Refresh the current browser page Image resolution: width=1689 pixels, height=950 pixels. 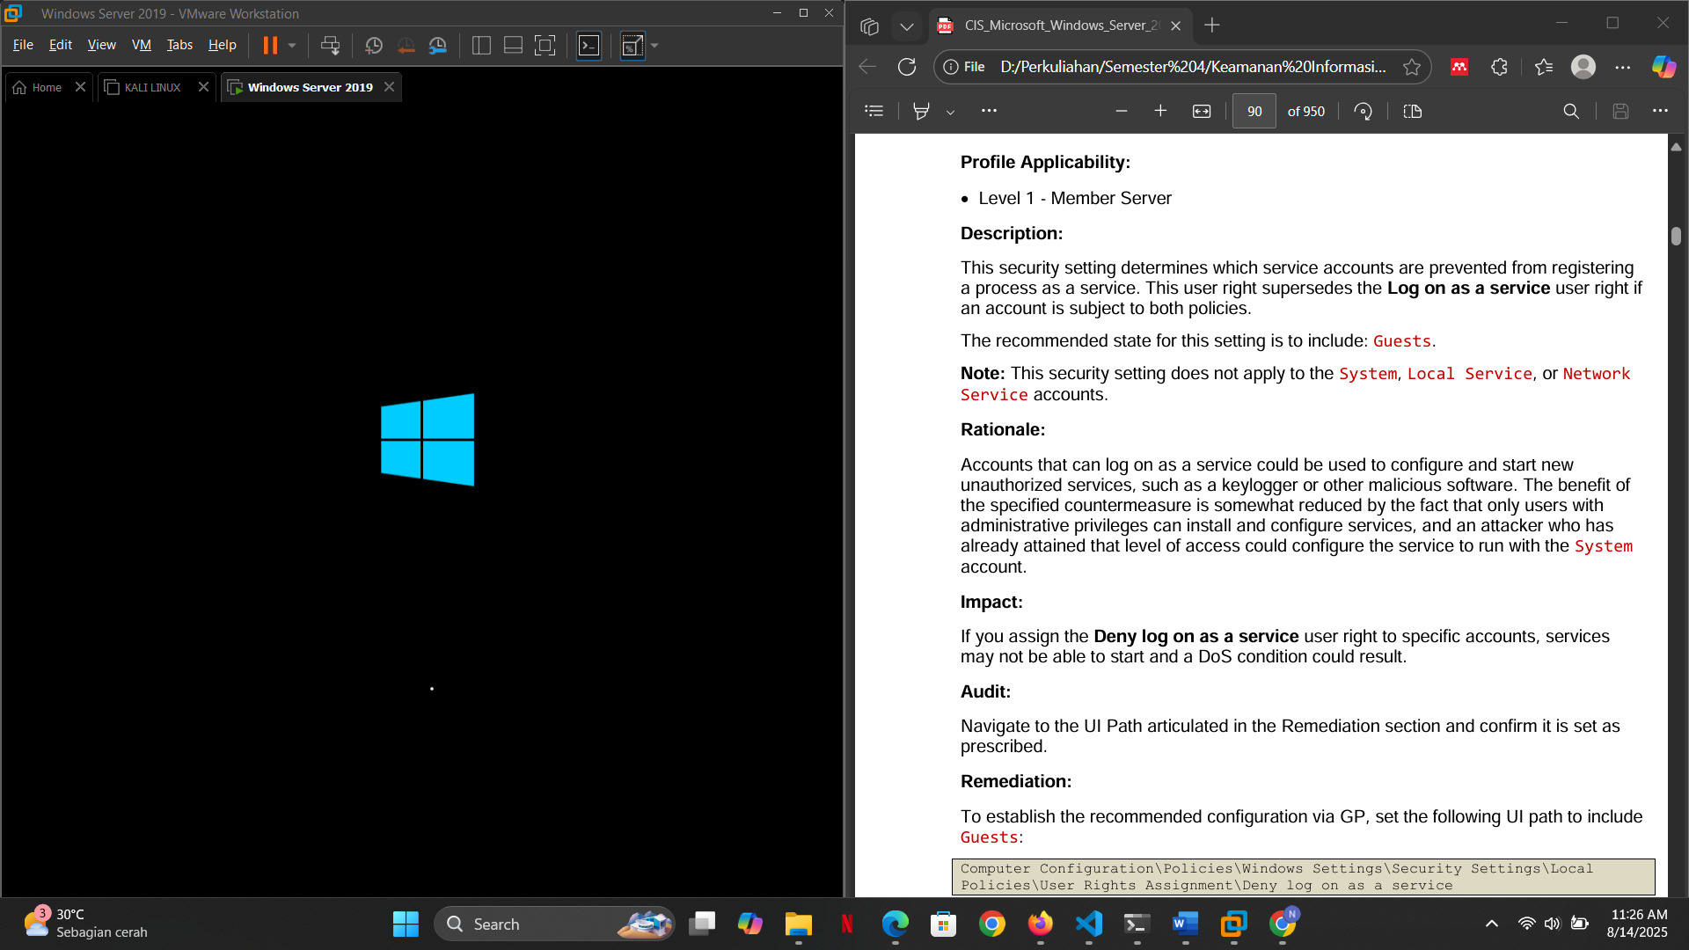click(x=907, y=66)
